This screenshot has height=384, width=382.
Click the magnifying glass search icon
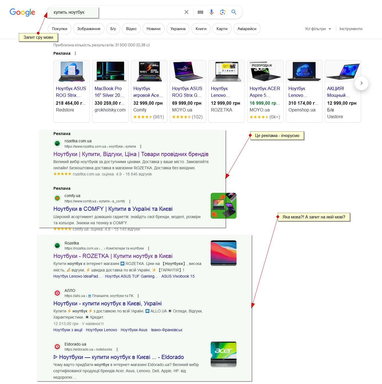tap(234, 12)
